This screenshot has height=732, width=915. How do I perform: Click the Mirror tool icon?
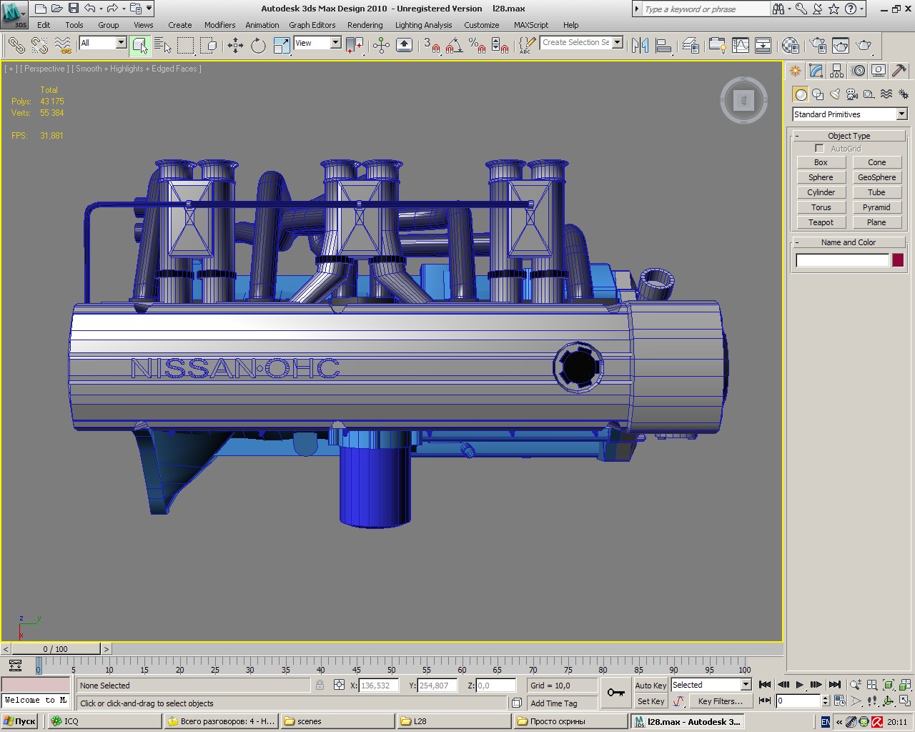640,46
